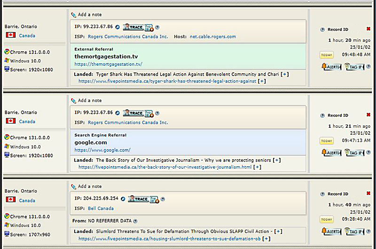
Task: Select the google.com referral heading
Action: point(90,143)
